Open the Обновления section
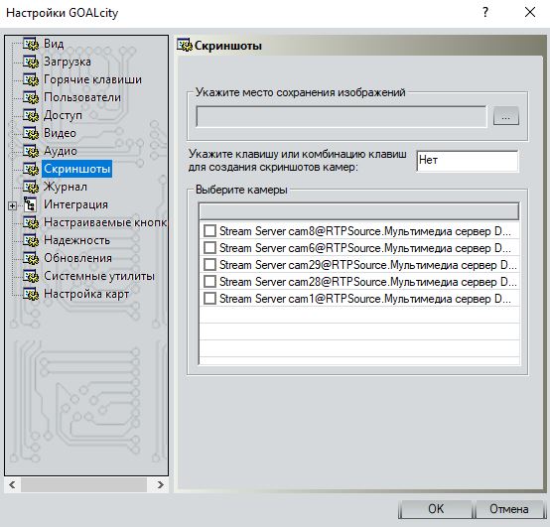The width and height of the screenshot is (550, 527). 77,258
